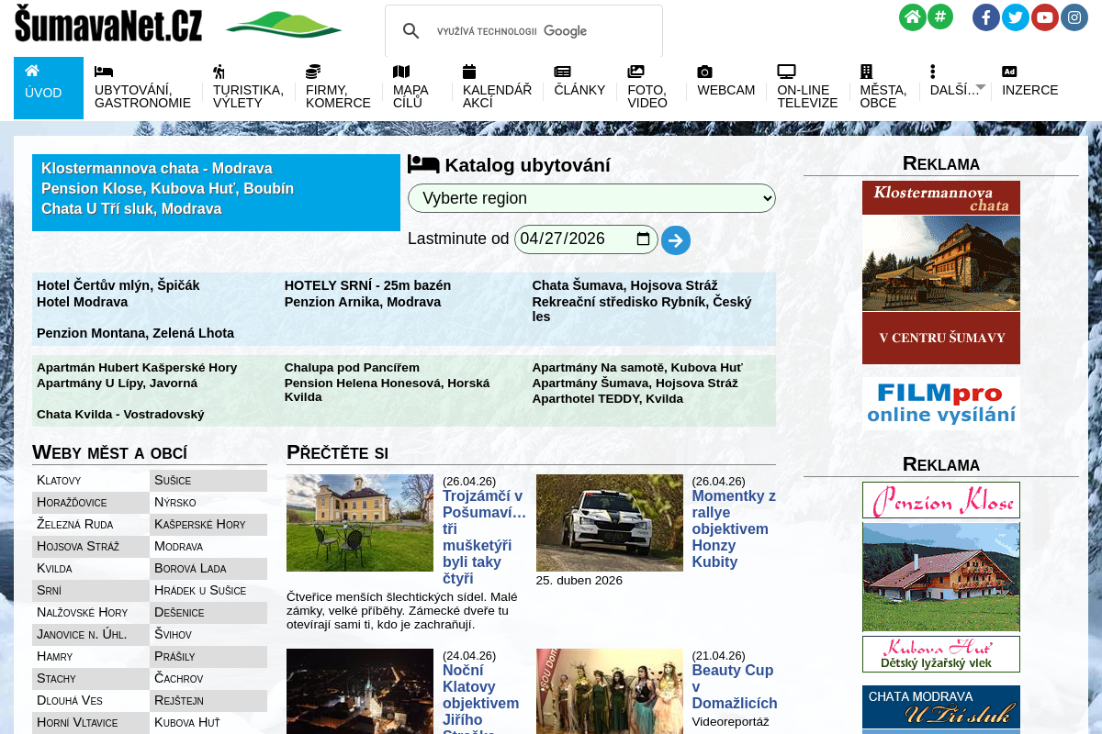Open the YouTube channel icon
The height and width of the screenshot is (734, 1102).
tap(1045, 17)
